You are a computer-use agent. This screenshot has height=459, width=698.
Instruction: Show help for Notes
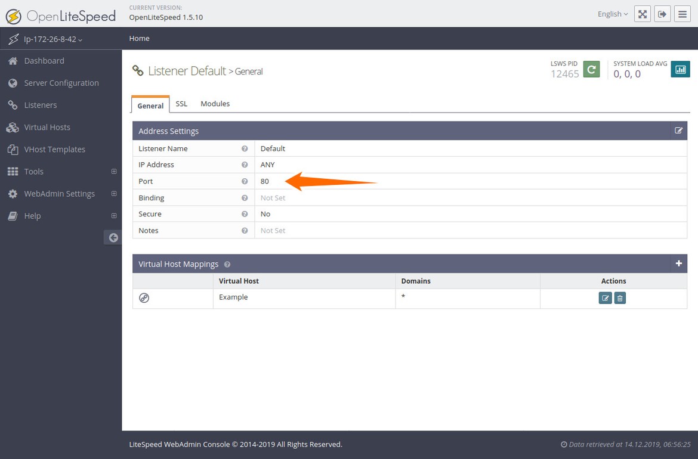coord(245,231)
